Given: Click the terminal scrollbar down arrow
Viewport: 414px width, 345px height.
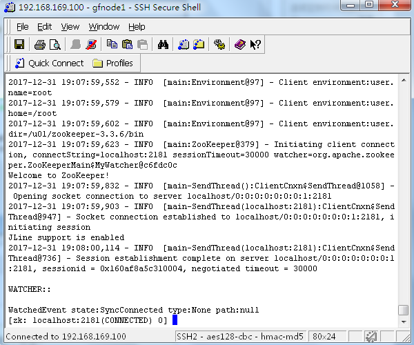Looking at the screenshot, I should pyautogui.click(x=404, y=322).
